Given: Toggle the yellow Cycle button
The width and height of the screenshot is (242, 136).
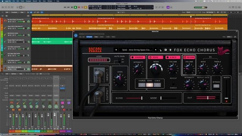Looking at the screenshot, I should (86, 7).
